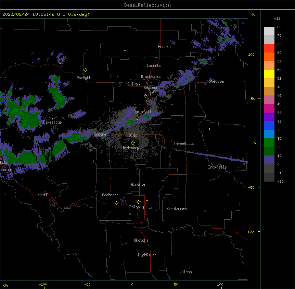Screen dimensions: 295x289
Task: Select the Lacombe city label
Action: pyautogui.click(x=154, y=66)
